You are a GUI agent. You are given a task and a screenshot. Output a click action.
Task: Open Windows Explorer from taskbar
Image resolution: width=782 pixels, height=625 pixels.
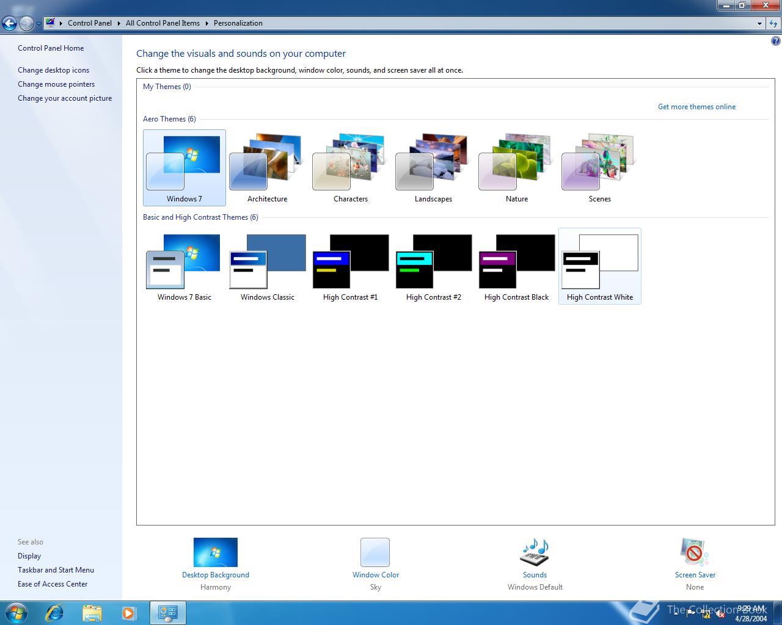(x=92, y=612)
